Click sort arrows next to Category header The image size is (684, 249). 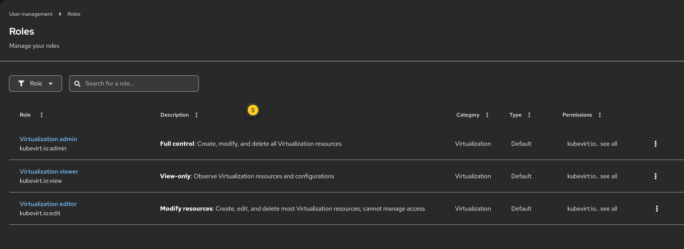pyautogui.click(x=487, y=115)
